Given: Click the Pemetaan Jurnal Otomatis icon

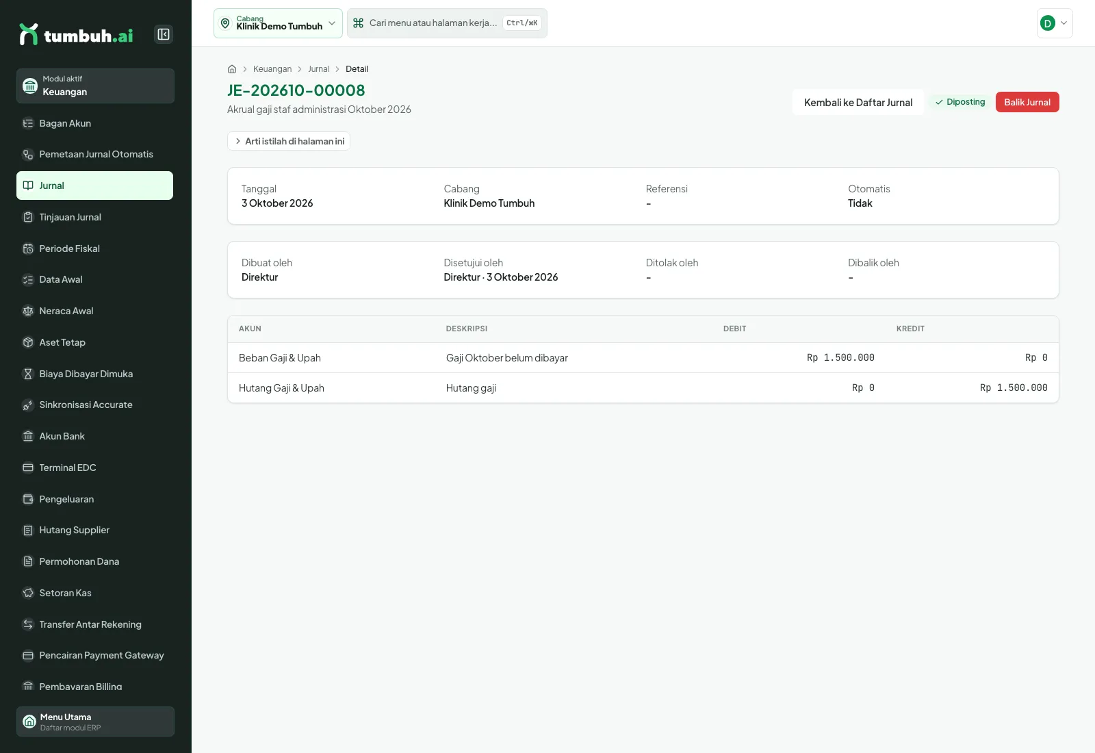Looking at the screenshot, I should pos(28,155).
